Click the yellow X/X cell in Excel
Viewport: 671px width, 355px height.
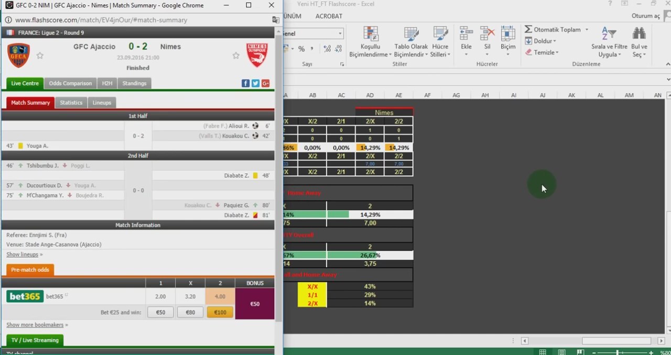(312, 286)
